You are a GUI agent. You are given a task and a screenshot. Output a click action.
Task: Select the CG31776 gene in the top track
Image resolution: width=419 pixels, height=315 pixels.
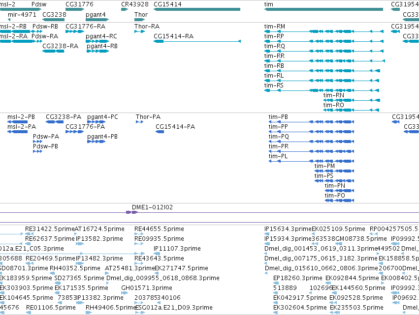coord(75,9)
